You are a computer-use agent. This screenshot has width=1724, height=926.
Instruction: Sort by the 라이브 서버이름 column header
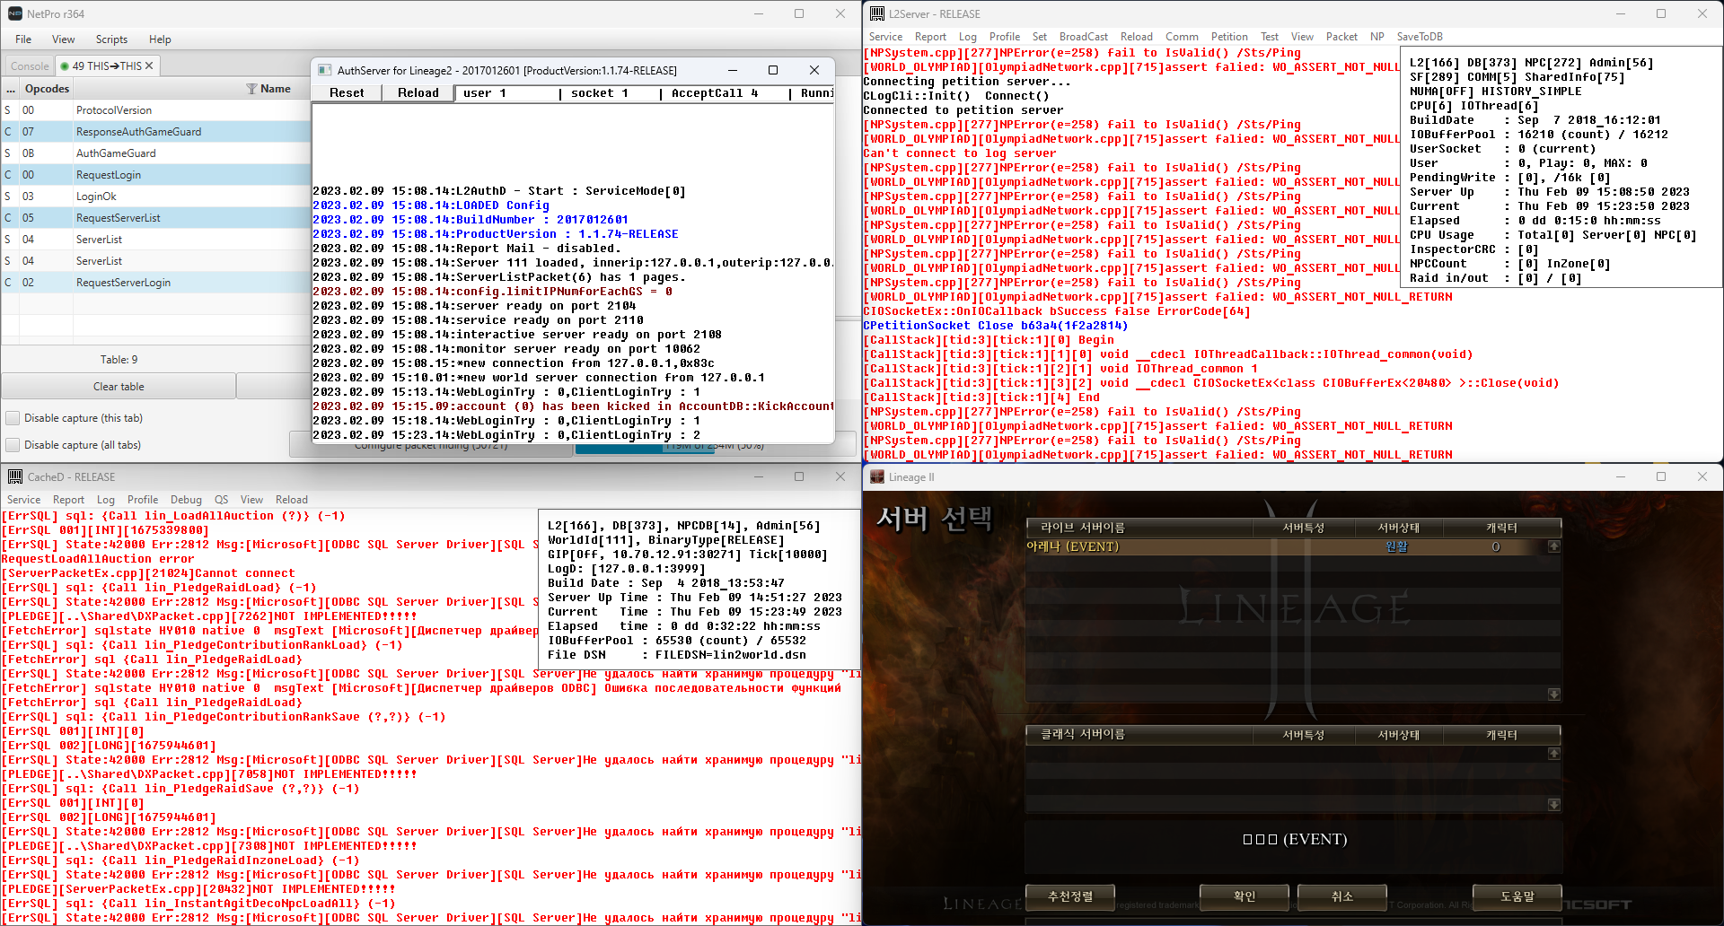pyautogui.click(x=1139, y=528)
